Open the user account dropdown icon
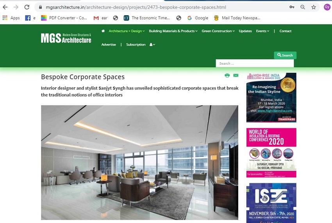 [152, 44]
